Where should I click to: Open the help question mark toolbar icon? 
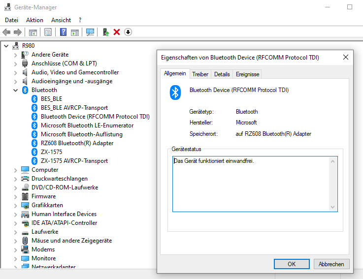click(x=63, y=32)
